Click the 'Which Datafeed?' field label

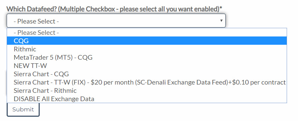click(x=114, y=9)
